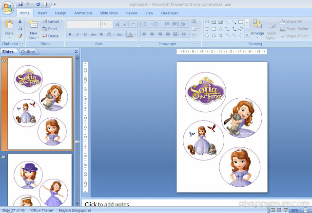This screenshot has width=312, height=213.
Task: Switch to the Home ribbon tab
Action: [x=24, y=13]
